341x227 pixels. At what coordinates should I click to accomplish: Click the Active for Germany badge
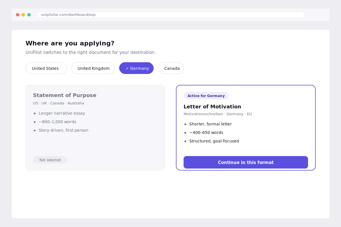(x=206, y=96)
